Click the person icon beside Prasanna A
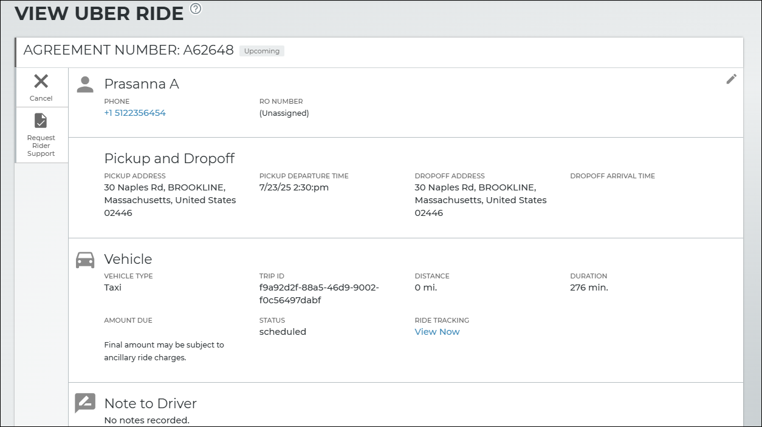 pos(85,84)
